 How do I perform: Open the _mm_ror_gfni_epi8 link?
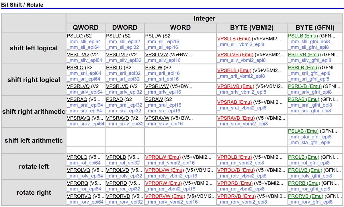click(309, 189)
